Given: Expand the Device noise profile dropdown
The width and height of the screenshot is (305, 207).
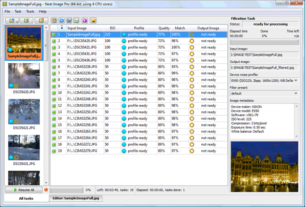Looking at the screenshot, I should [x=296, y=80].
